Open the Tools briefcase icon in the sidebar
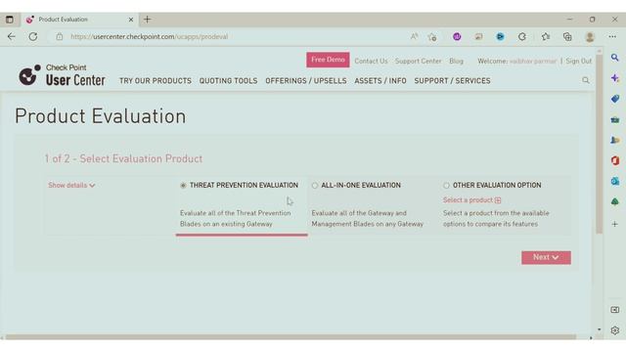 (x=615, y=119)
